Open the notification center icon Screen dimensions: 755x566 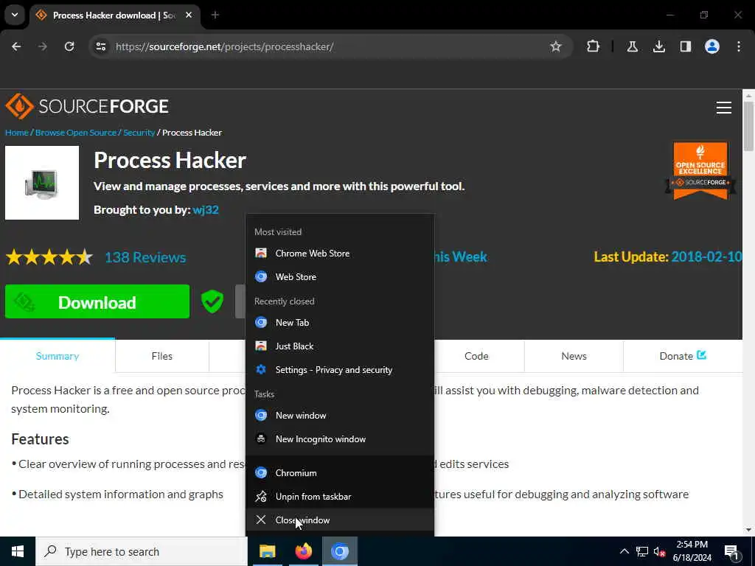coord(731,552)
